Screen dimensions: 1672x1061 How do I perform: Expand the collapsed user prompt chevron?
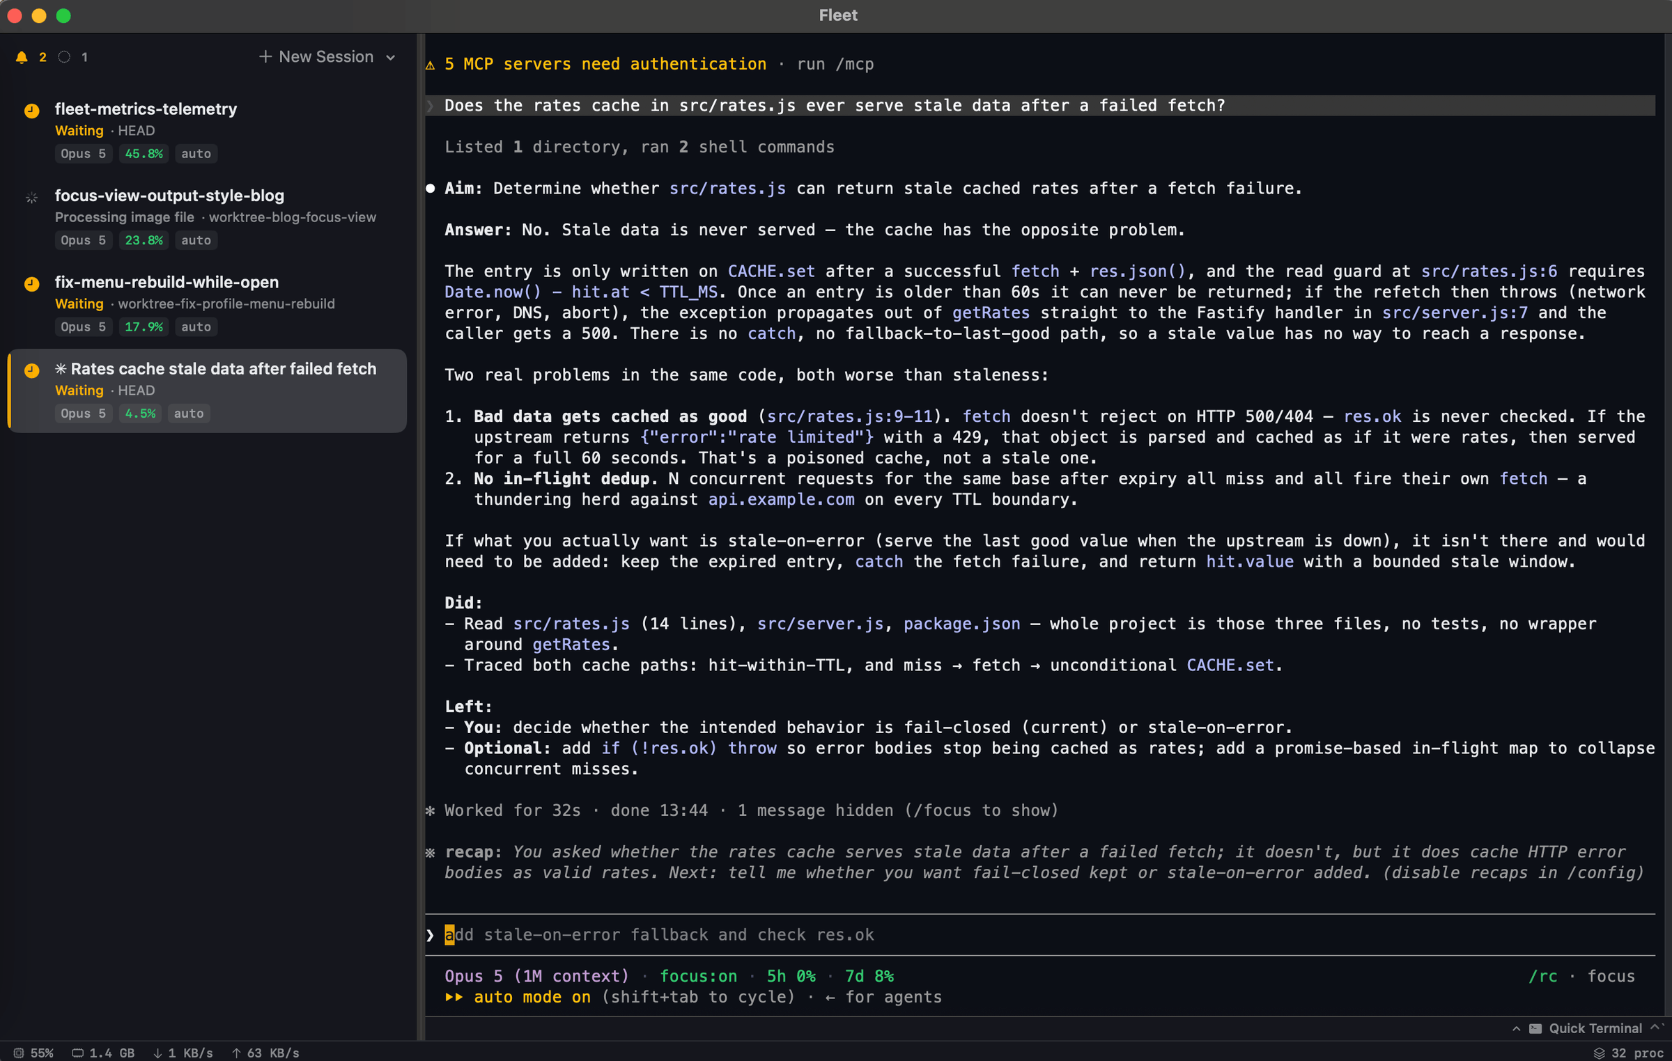pyautogui.click(x=431, y=106)
